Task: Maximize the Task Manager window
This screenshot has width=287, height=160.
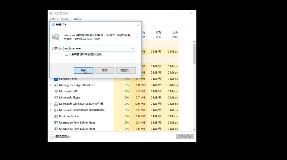Action: pos(181,13)
